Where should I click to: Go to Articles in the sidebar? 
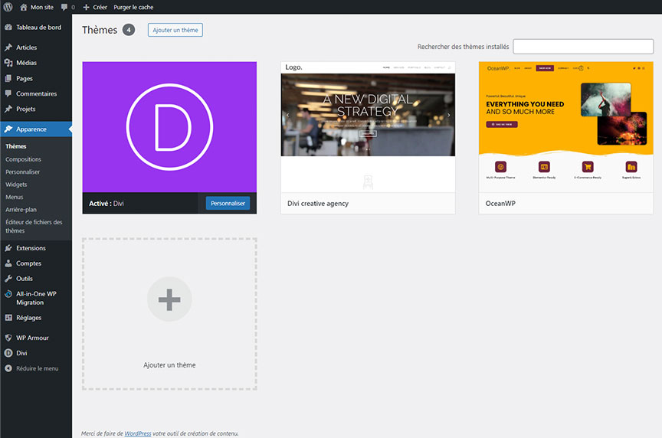pos(27,47)
